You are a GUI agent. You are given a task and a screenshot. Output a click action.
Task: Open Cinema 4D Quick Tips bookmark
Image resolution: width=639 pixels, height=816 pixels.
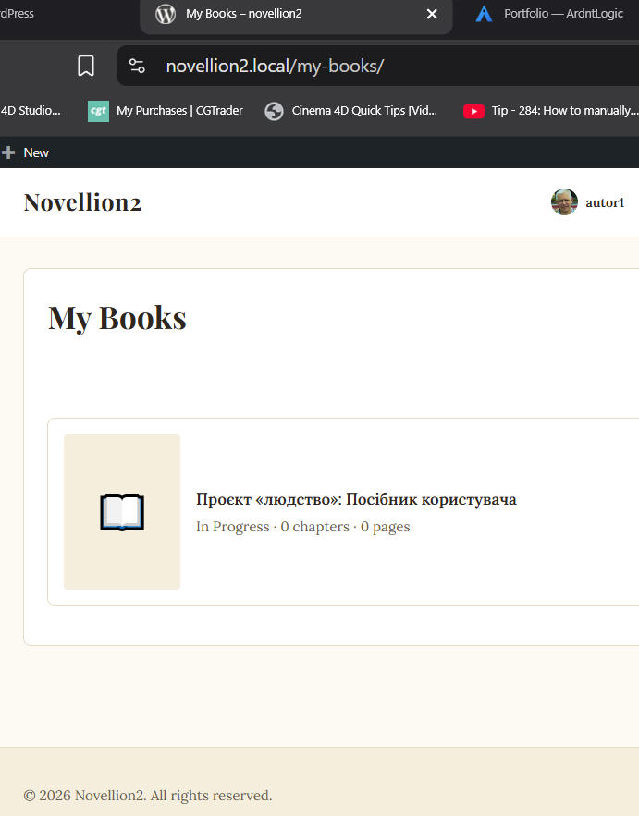[350, 111]
